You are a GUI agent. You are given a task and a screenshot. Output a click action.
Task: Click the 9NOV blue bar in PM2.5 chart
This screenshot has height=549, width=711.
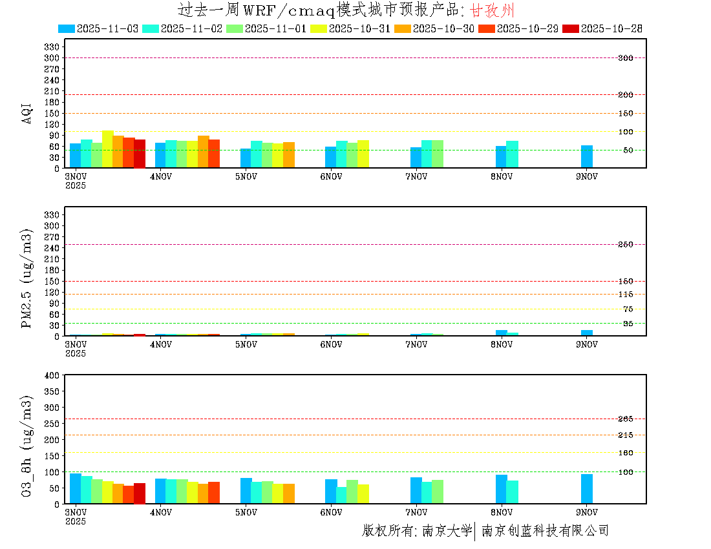click(587, 333)
